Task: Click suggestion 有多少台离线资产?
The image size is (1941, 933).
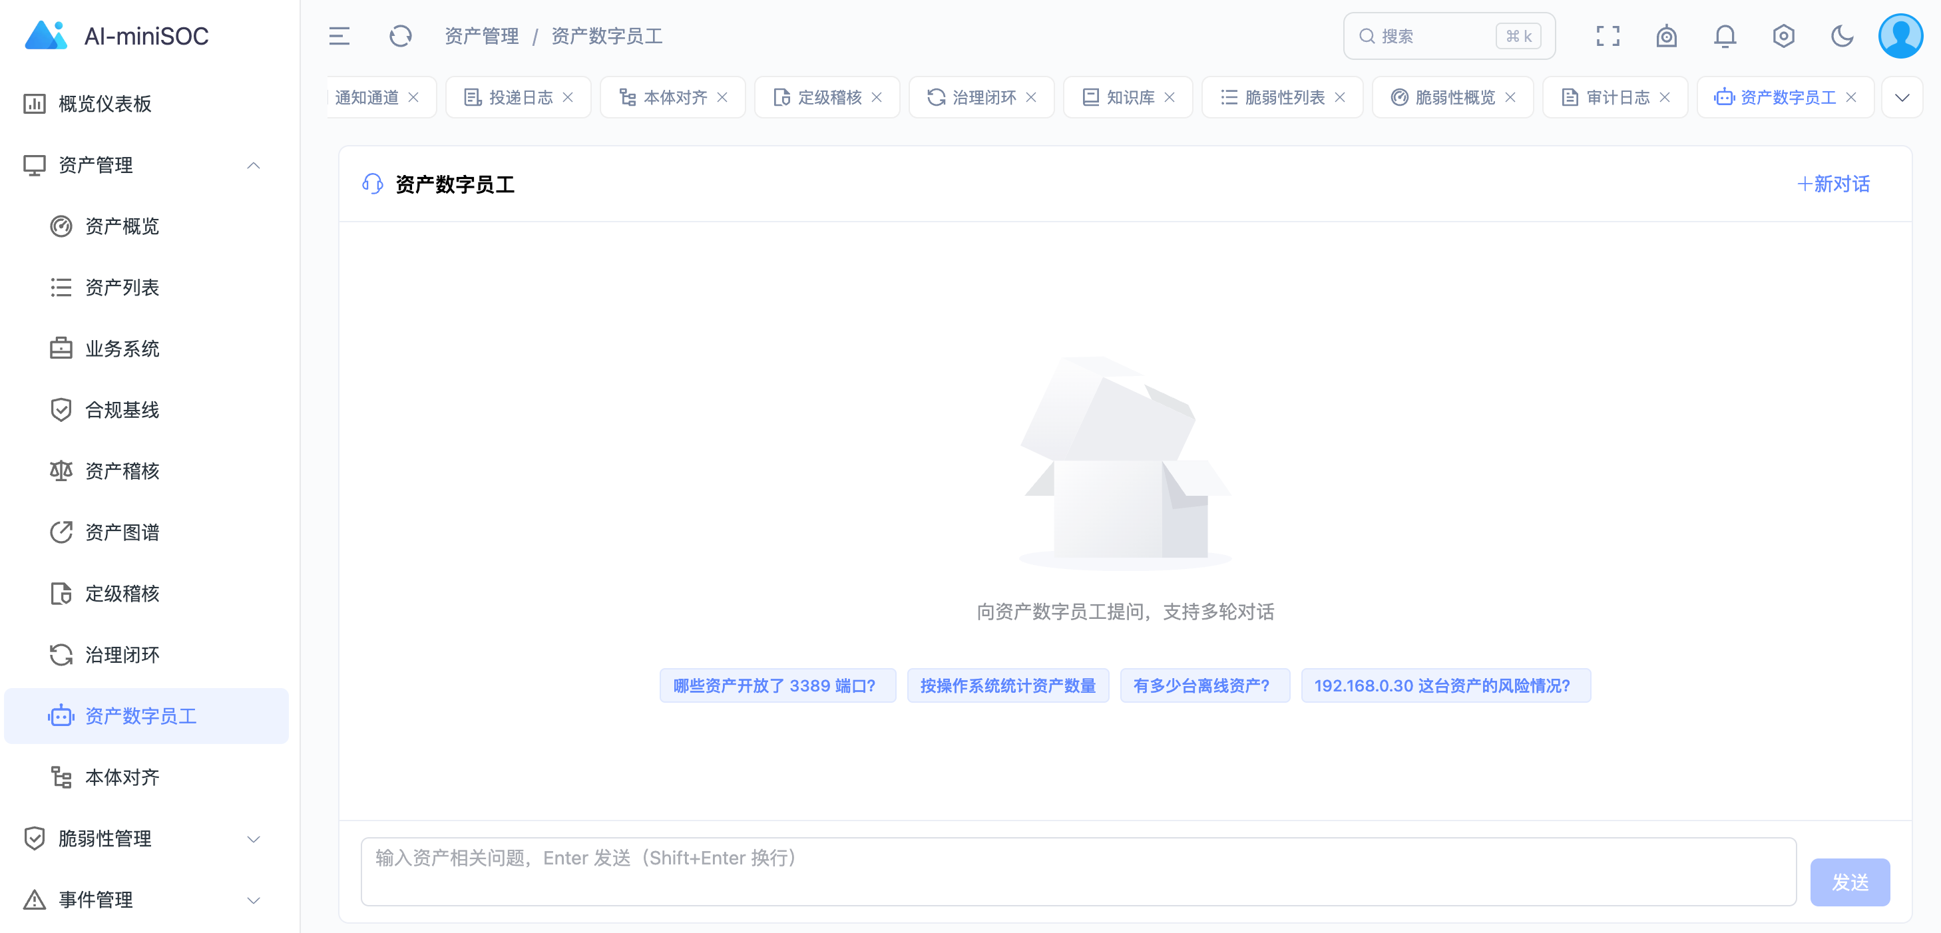Action: 1205,685
